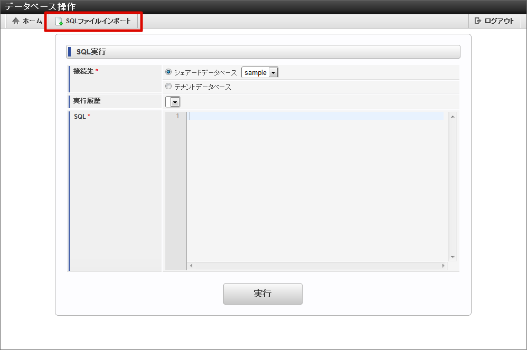Viewport: 527px width, 350px height.
Task: Click the editor's scroll up arrow
Action: (453, 117)
